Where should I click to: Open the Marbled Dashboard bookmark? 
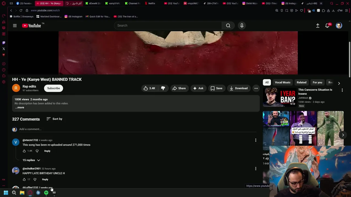pos(49,16)
